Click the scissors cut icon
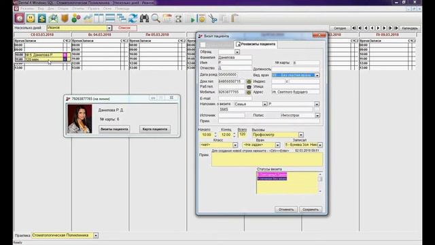Image resolution: width=435 pixels, height=245 pixels. [x=213, y=18]
